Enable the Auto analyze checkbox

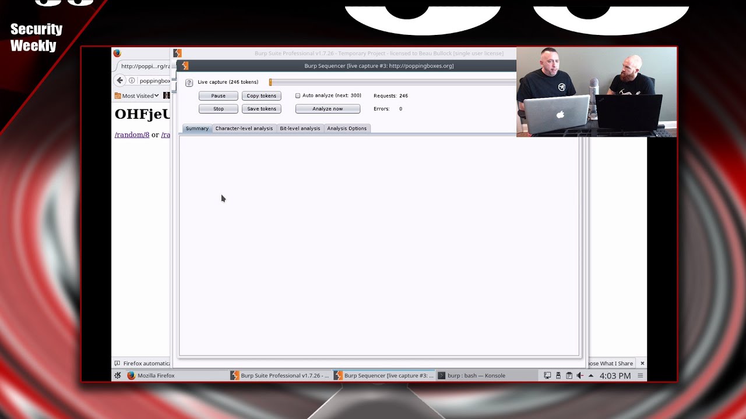(298, 95)
